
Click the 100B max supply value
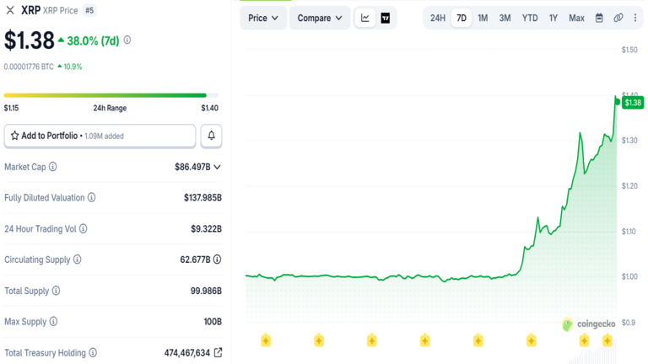[213, 322]
